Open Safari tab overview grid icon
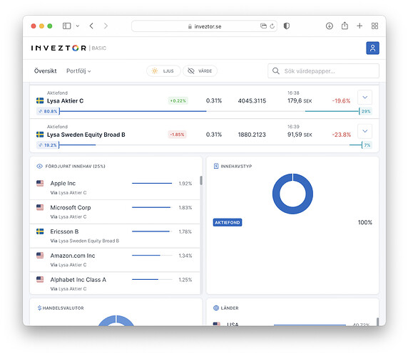The height and width of the screenshot is (356, 408). click(374, 26)
